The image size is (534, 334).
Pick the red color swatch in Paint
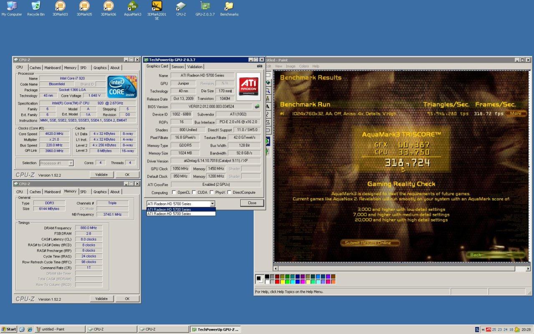[277, 281]
